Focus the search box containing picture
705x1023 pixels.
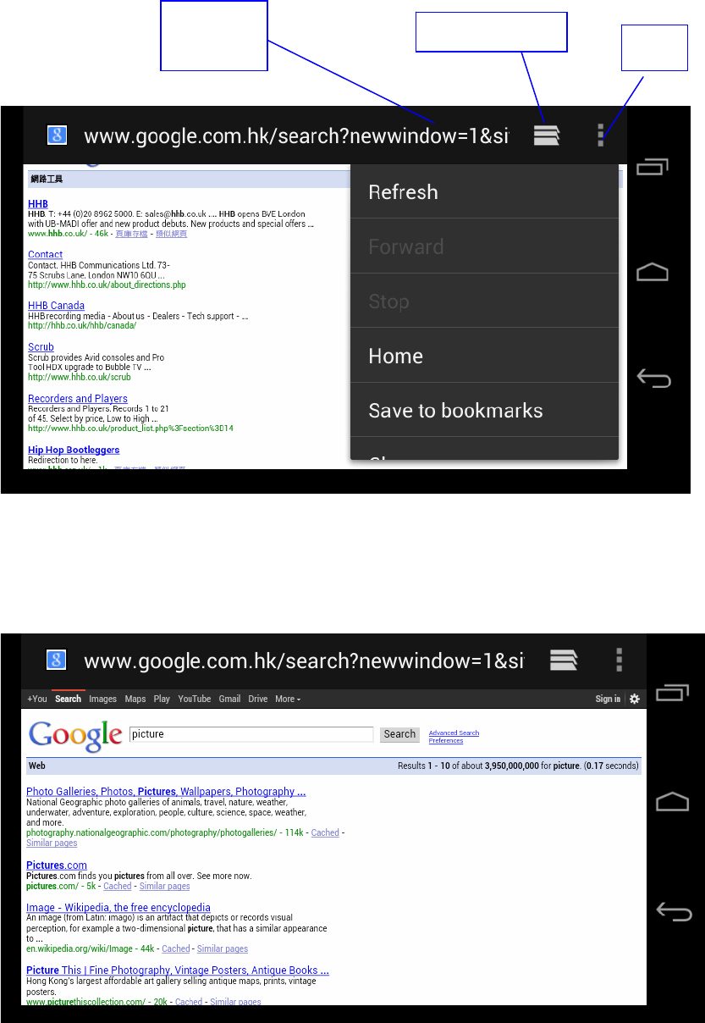251,734
